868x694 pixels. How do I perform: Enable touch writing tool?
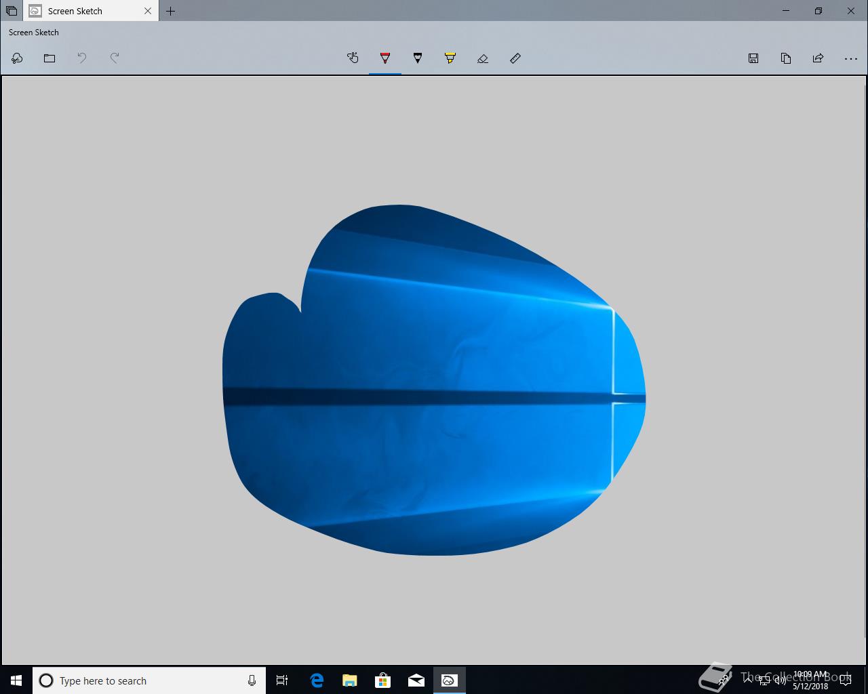(353, 58)
